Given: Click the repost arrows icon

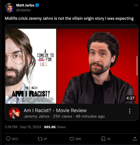Looking at the screenshot, I should click(x=40, y=139).
